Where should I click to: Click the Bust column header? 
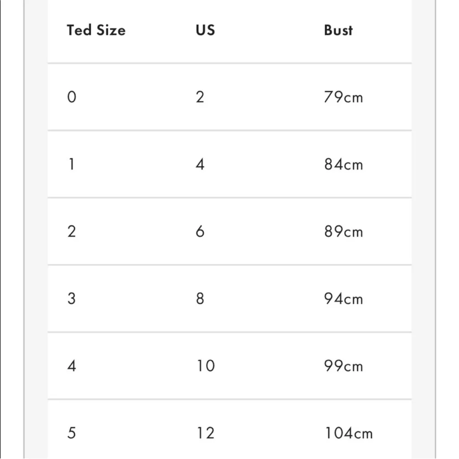(x=338, y=30)
